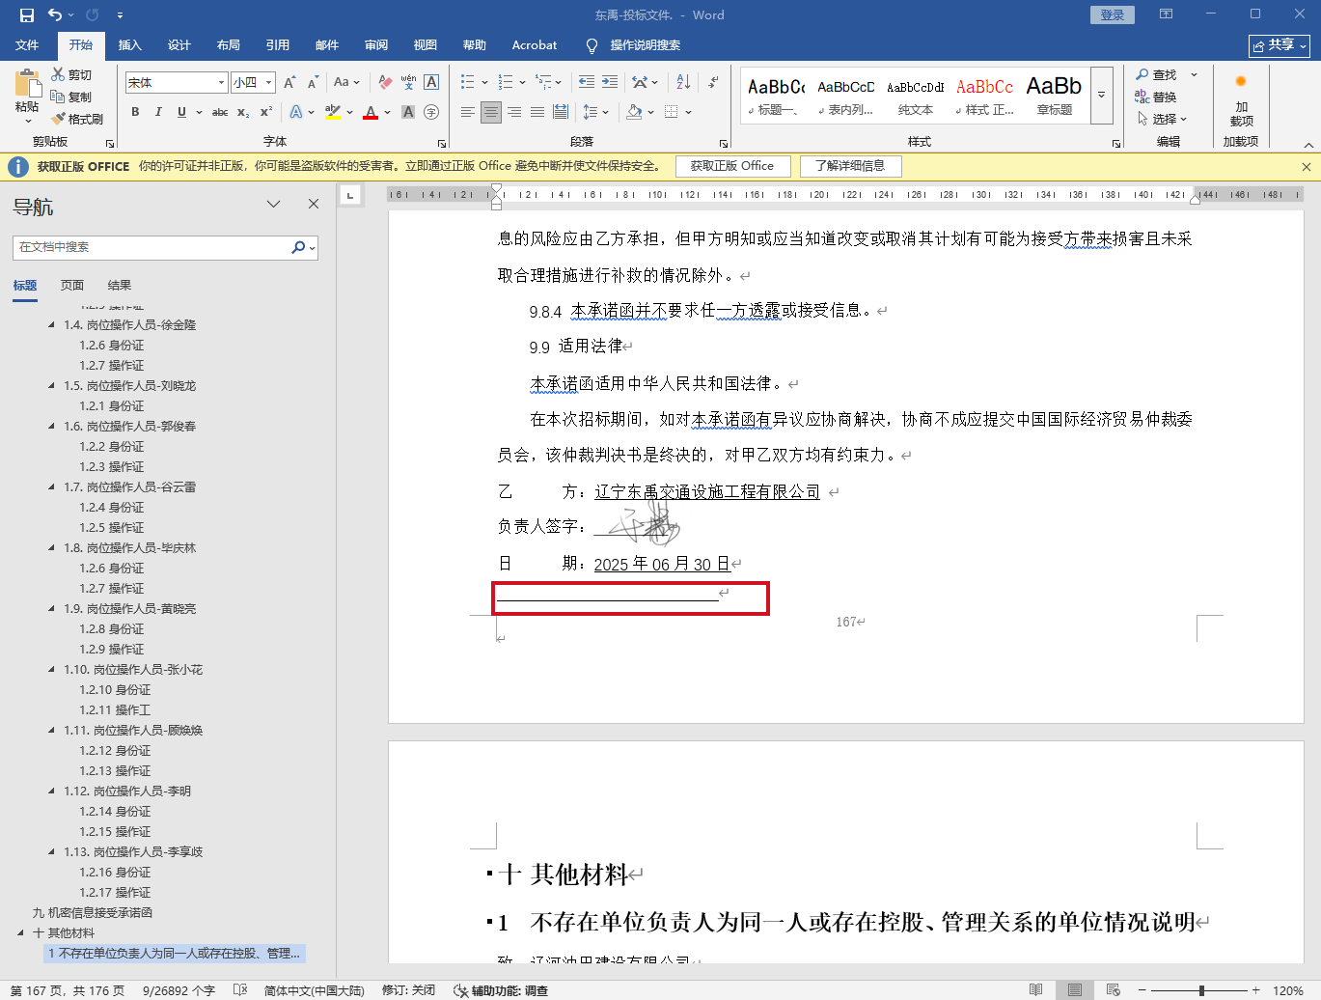Image resolution: width=1321 pixels, height=1000 pixels.
Task: Open the phonetic guide (wén) tool
Action: 408,83
